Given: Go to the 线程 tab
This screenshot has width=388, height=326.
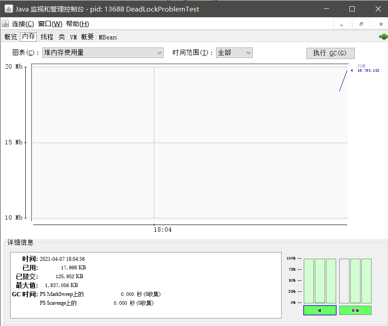Looking at the screenshot, I should pos(47,37).
